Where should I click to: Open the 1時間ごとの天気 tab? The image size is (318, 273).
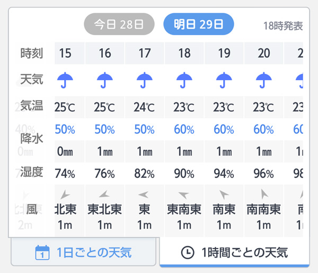click(x=235, y=252)
